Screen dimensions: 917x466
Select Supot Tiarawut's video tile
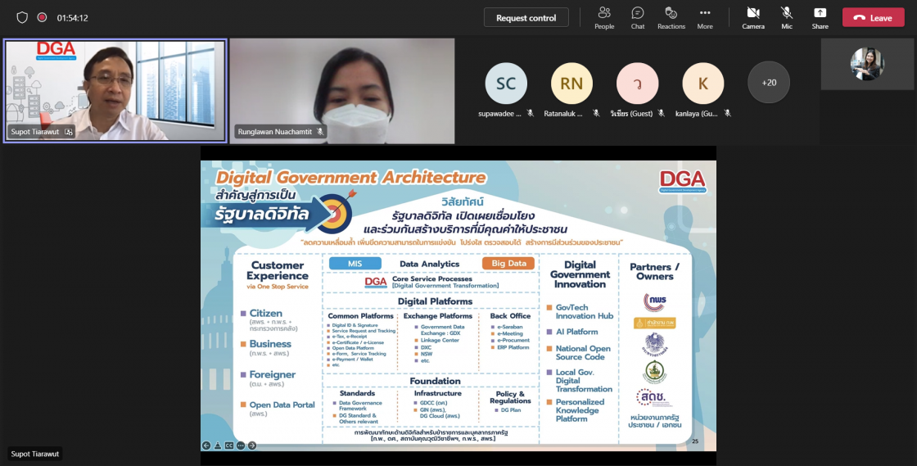(115, 91)
